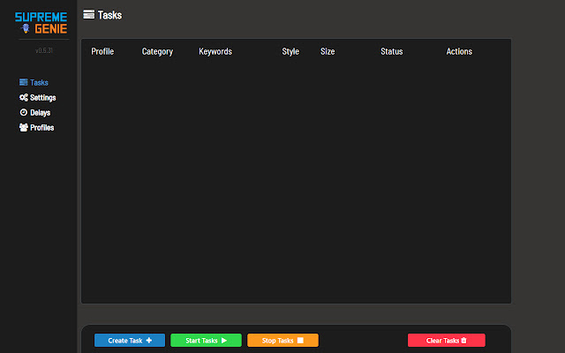565x353 pixels.
Task: Click the Supreme Genie logo
Action: 41,23
